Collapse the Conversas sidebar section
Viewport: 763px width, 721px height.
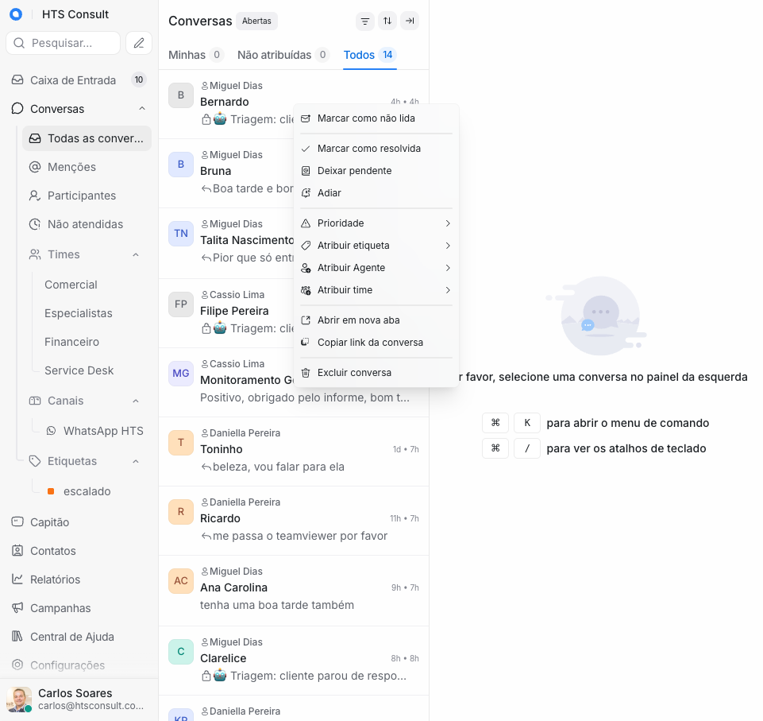point(142,109)
